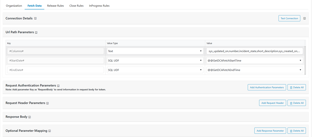This screenshot has height=137, width=312.
Task: Click the icon beside Response Body heading
Action: [29, 117]
